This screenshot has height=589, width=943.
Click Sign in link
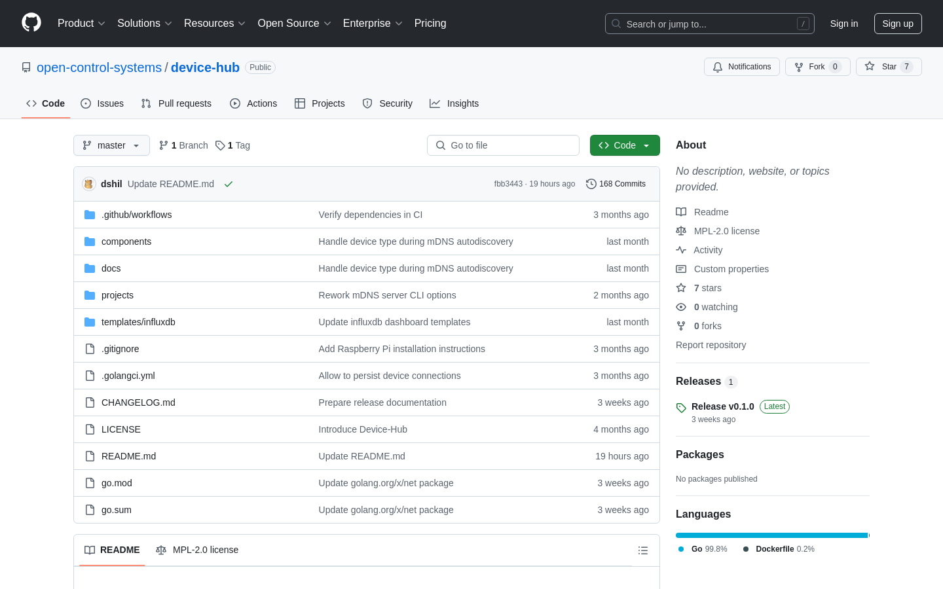coord(844,24)
